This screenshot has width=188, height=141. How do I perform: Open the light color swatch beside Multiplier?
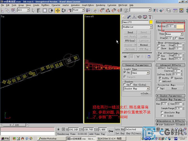point(180,26)
